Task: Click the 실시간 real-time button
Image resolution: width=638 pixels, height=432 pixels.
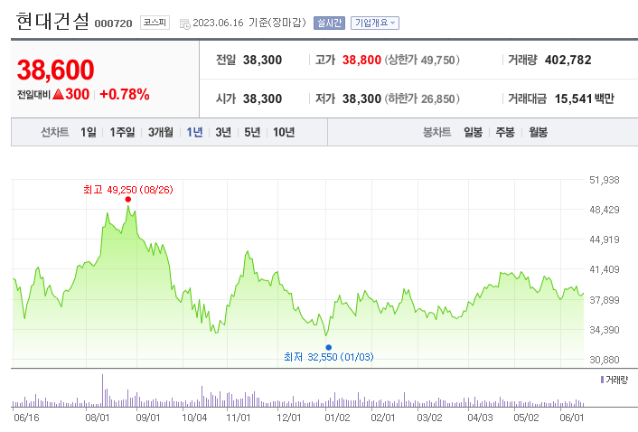Action: click(x=329, y=23)
